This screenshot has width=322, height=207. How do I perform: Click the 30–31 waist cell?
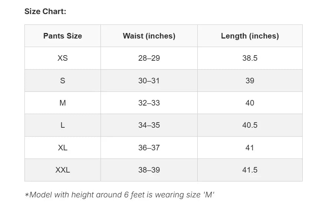click(x=149, y=81)
